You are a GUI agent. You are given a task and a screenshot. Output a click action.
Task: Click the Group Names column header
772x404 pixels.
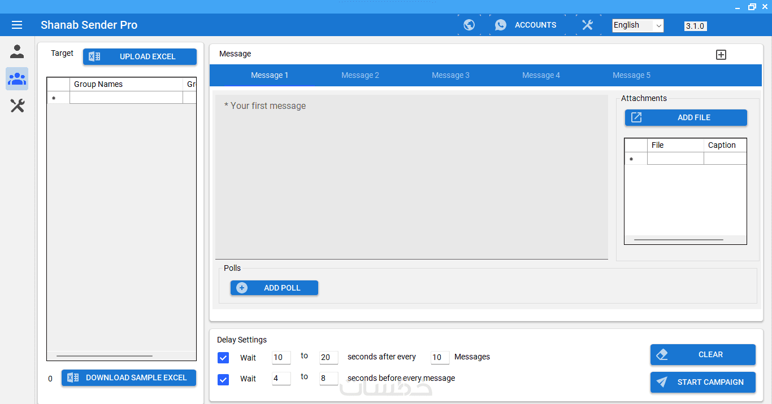[127, 84]
